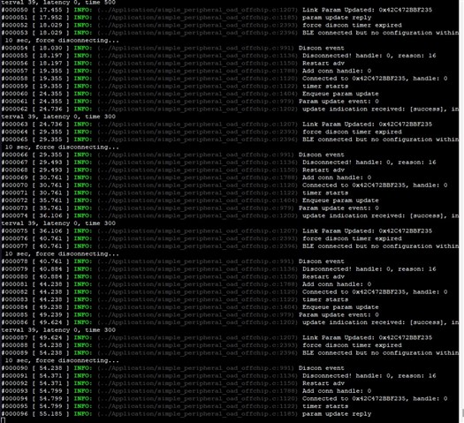Select 'Discon event' on line #000090

coord(322,368)
